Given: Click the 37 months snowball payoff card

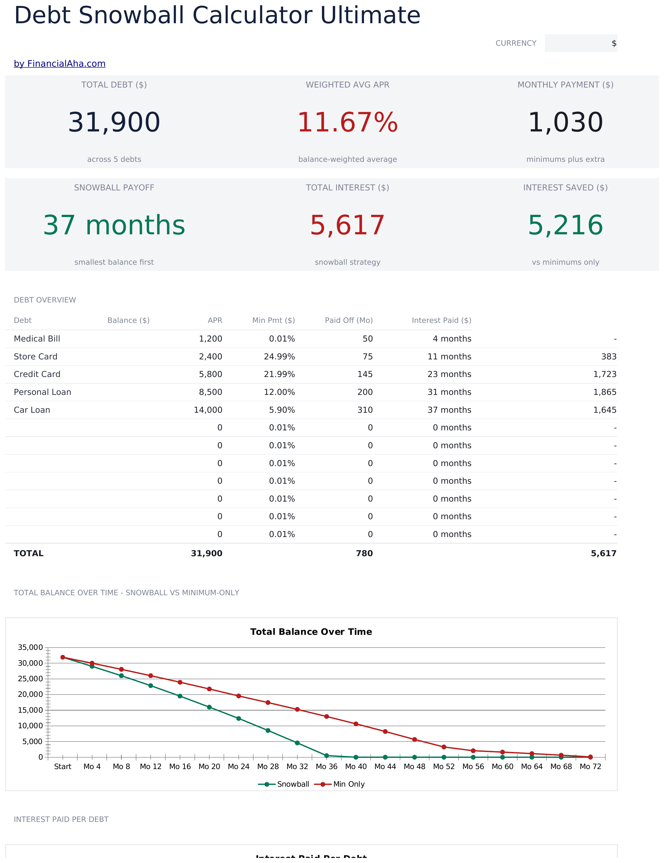Looking at the screenshot, I should click(x=114, y=225).
